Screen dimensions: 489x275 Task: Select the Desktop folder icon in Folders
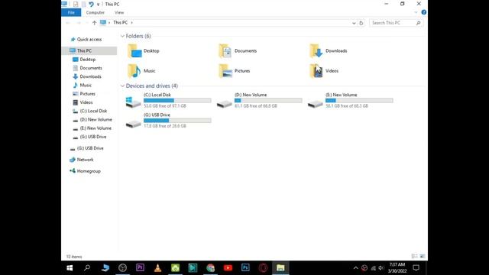tap(134, 51)
